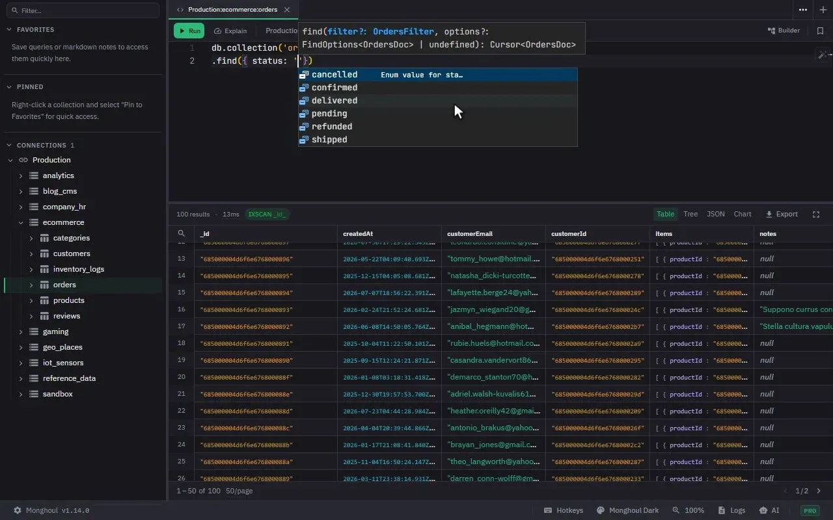Collapse the Favorites section
The width and height of the screenshot is (833, 520).
[10, 29]
